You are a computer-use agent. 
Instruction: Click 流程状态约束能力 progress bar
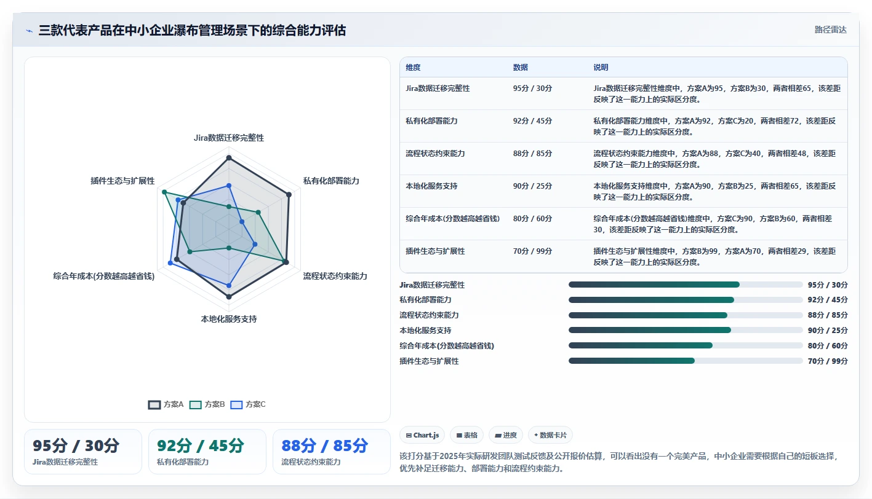click(x=686, y=315)
